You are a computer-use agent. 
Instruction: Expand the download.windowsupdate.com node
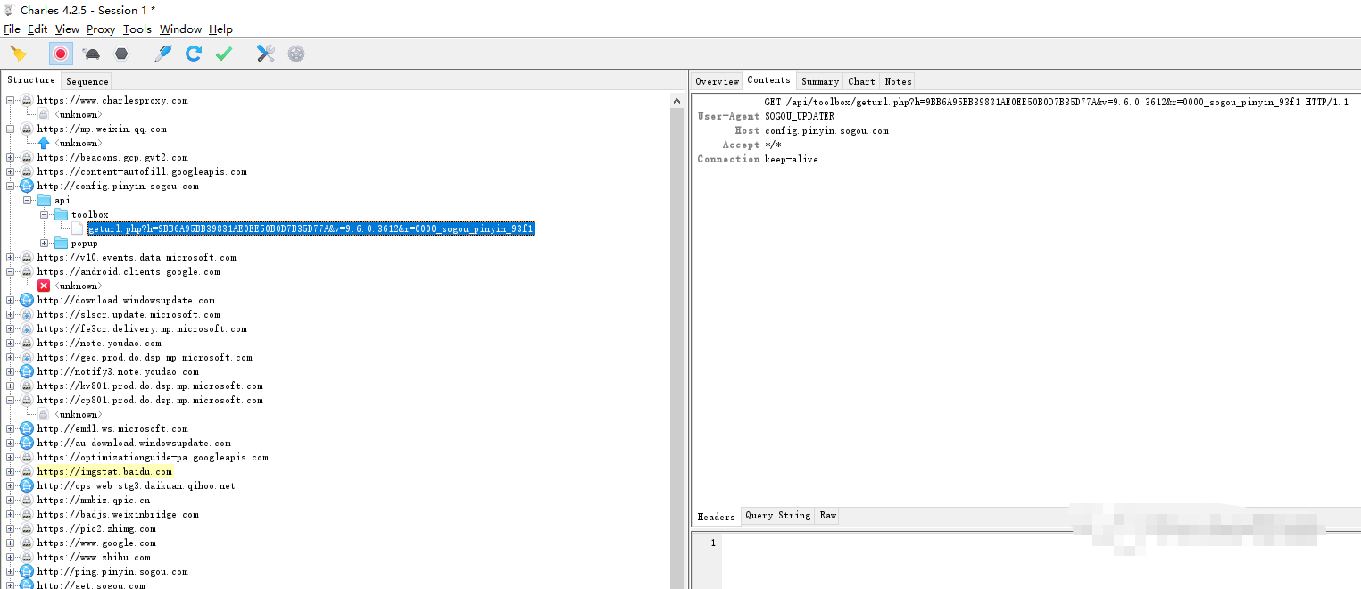pos(11,301)
